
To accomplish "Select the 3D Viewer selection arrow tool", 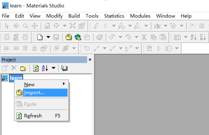I will (x=7, y=26).
